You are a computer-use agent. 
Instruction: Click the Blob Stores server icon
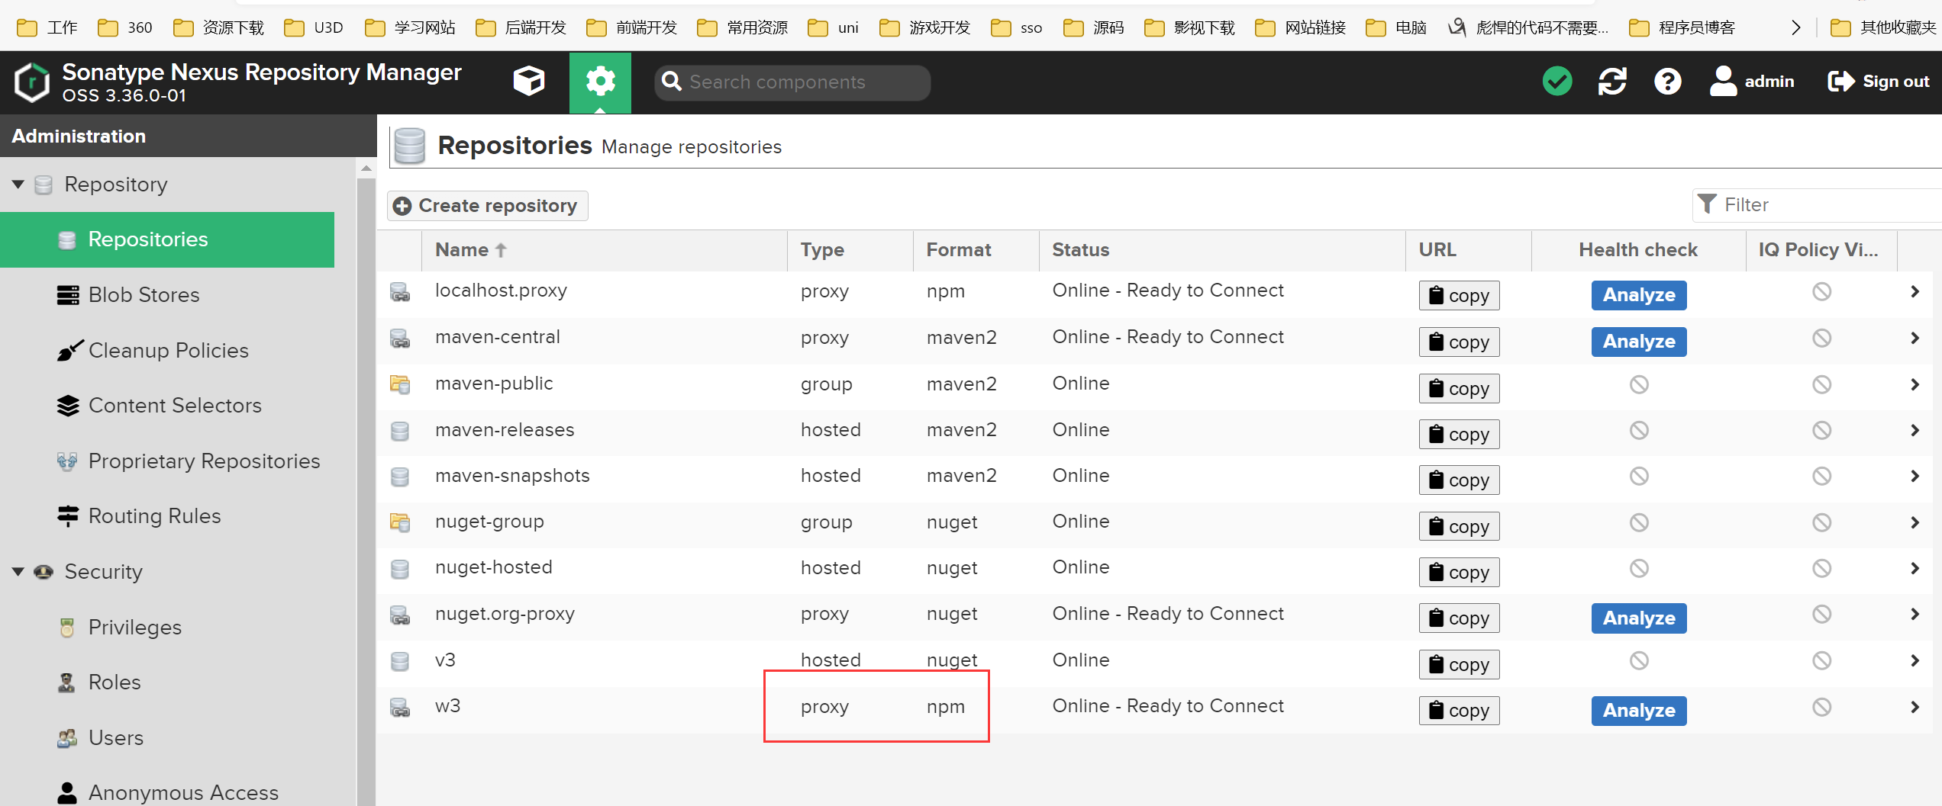[x=68, y=295]
